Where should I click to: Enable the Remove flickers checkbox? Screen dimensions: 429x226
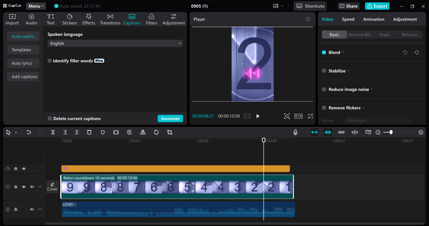click(x=324, y=108)
